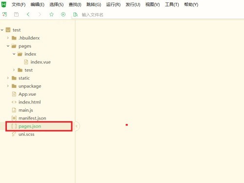The width and height of the screenshot is (244, 183).
Task: Expand the static folder chevron
Action: click(8, 78)
